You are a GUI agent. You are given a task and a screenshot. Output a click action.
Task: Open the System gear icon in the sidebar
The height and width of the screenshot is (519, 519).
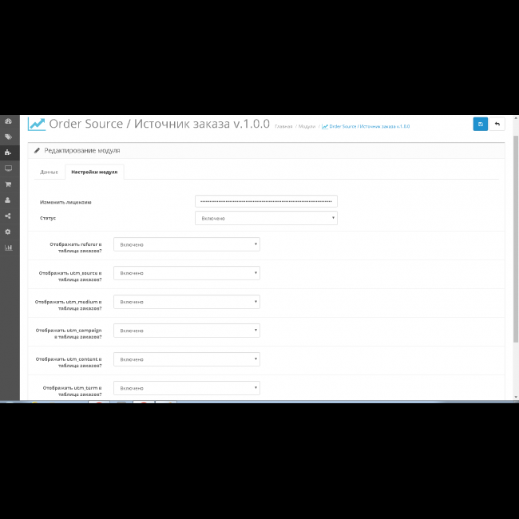tap(8, 232)
